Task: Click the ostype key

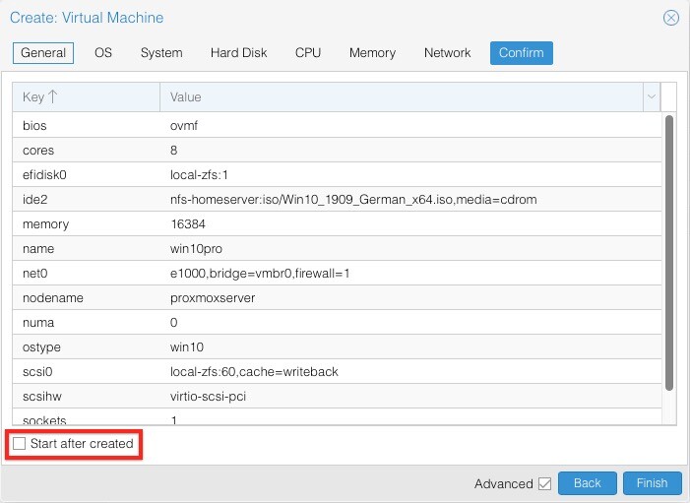Action: 41,347
